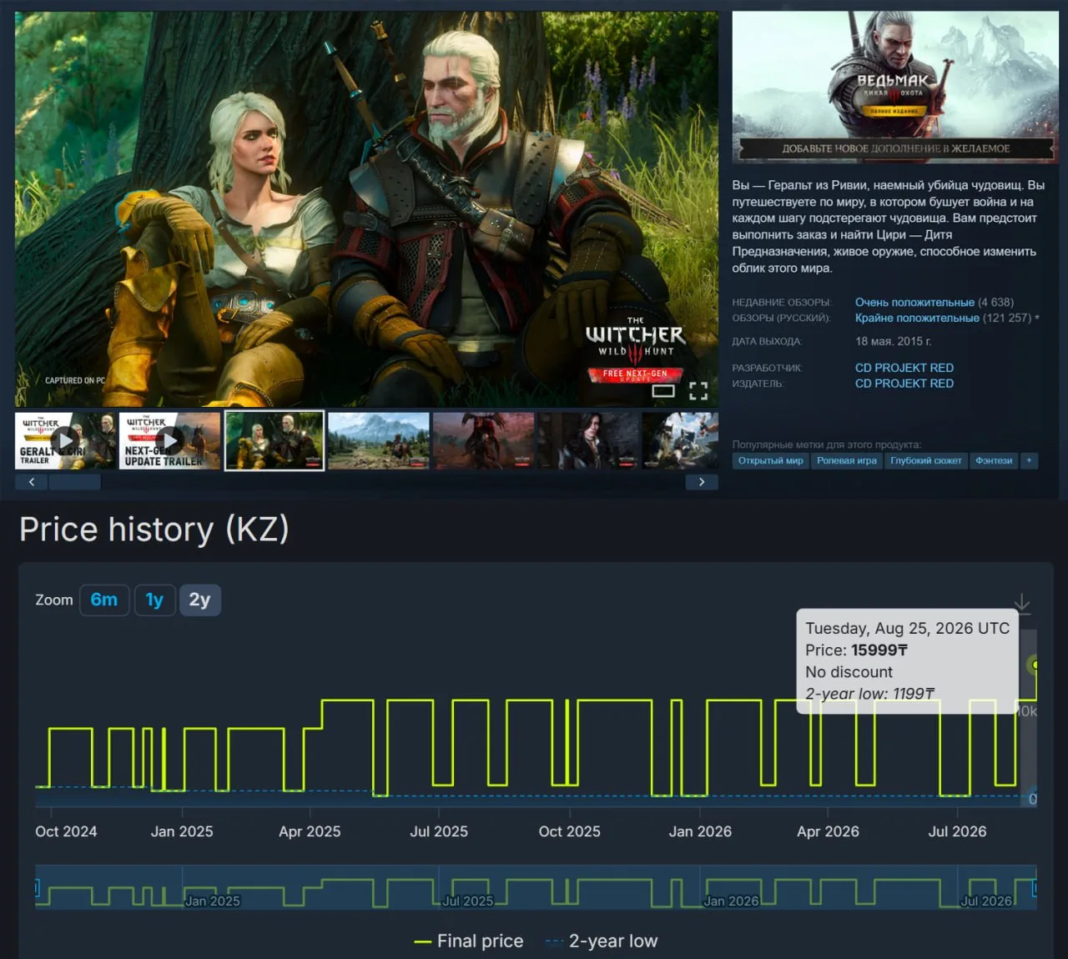The height and width of the screenshot is (959, 1068).
Task: Click the 'РАЗРАБОТЧИК:' label
Action: [x=767, y=368]
